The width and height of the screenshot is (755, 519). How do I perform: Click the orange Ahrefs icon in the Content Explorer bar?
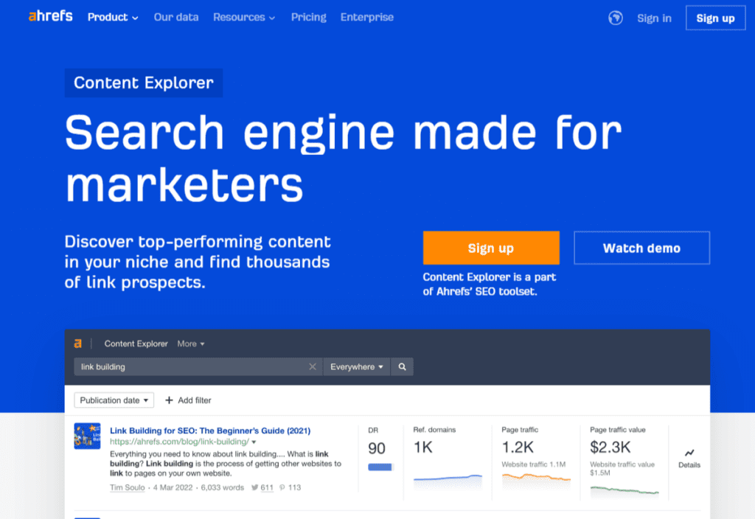click(78, 344)
